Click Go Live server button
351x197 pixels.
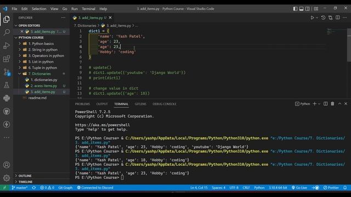pos(299,188)
